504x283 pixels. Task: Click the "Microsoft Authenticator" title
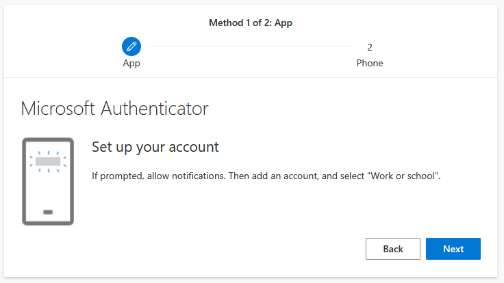click(114, 108)
